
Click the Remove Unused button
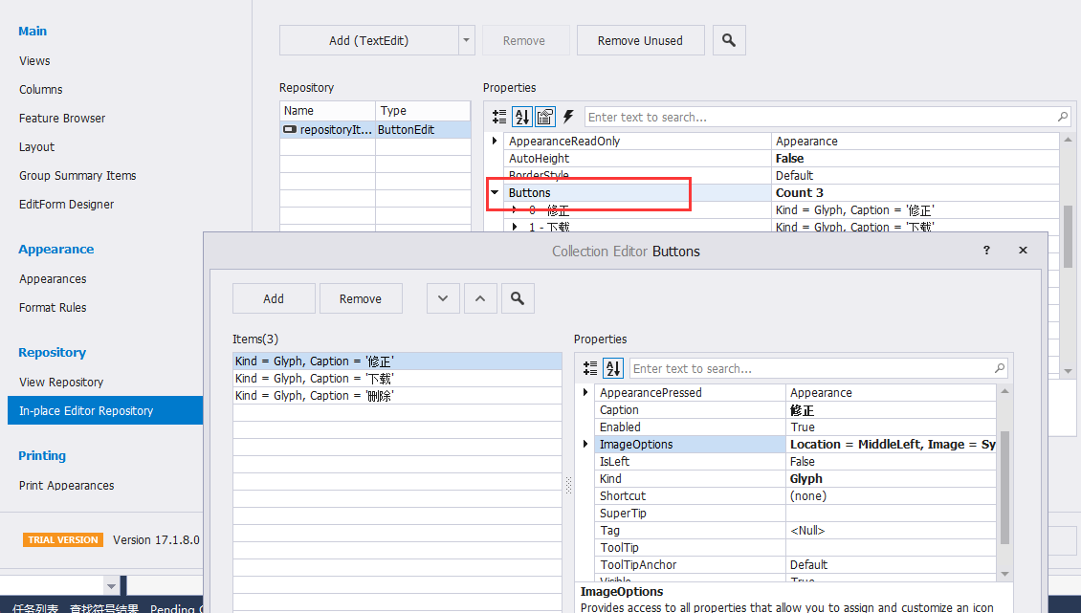click(640, 40)
